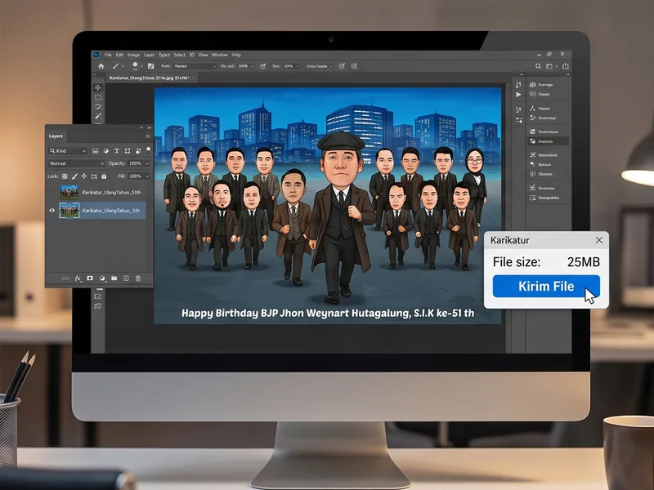This screenshot has height=490, width=654.
Task: Click the sliders icon in right strip
Action: pos(518,120)
